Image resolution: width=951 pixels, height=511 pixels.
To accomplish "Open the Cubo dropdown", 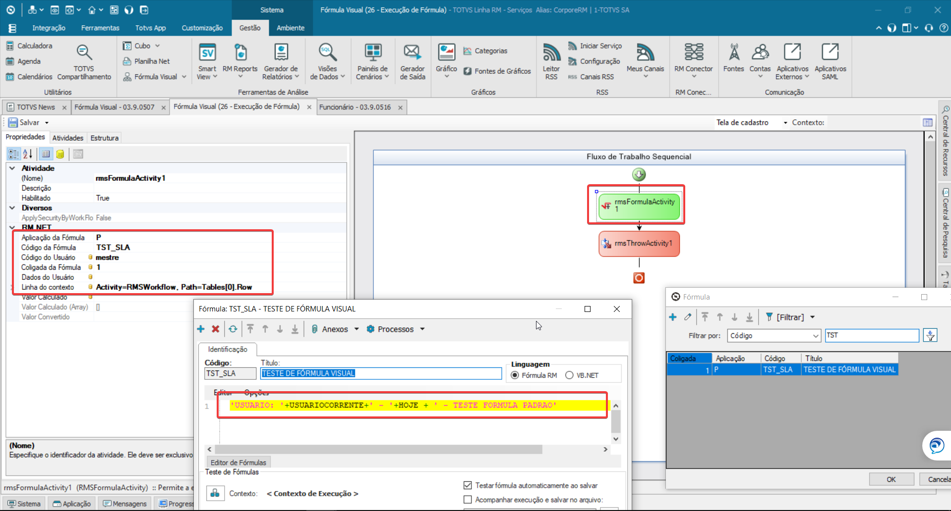I will (x=142, y=46).
